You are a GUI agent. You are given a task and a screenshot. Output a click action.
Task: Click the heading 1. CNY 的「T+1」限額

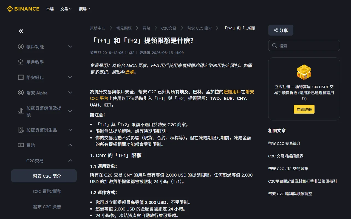(116, 155)
